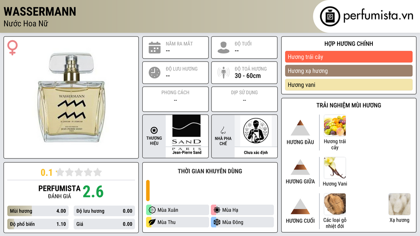
Task: Click the WASSERMANN title heading
Action: (40, 11)
